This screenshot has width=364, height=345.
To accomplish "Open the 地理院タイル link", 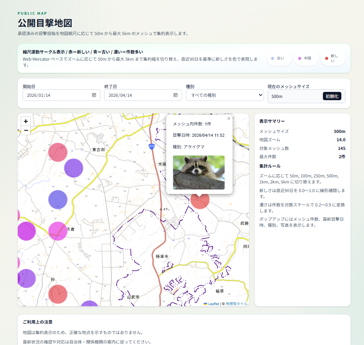I will click(237, 304).
